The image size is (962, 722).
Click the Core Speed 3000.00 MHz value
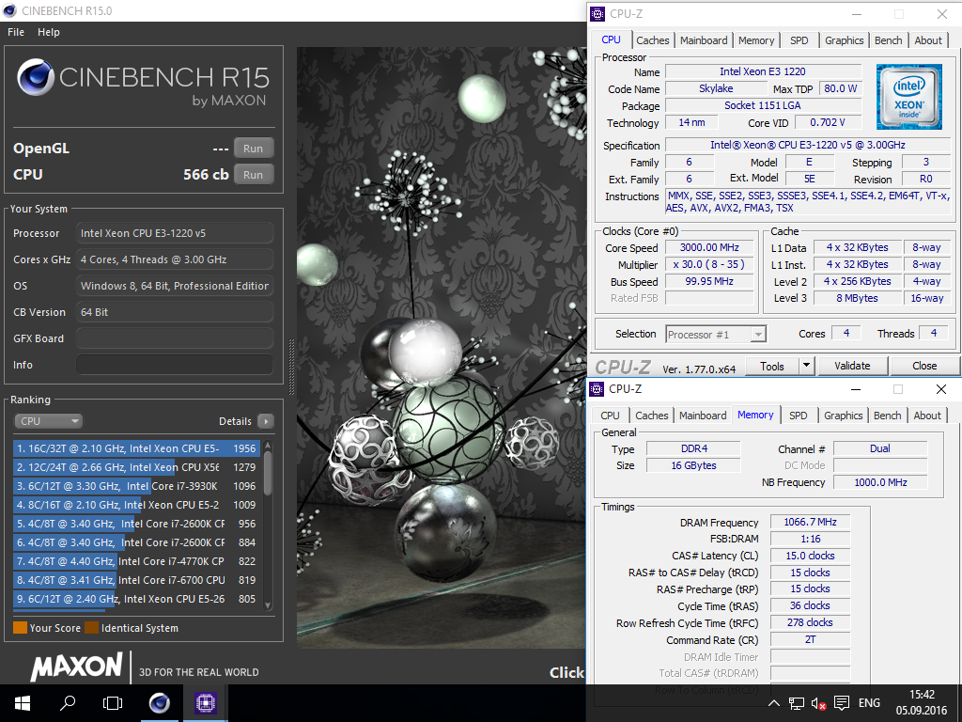click(709, 247)
